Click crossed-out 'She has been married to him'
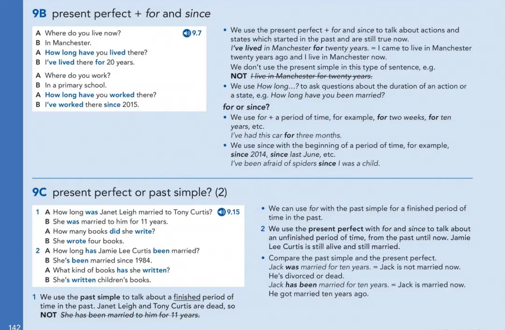The image size is (505, 330). tap(130, 315)
